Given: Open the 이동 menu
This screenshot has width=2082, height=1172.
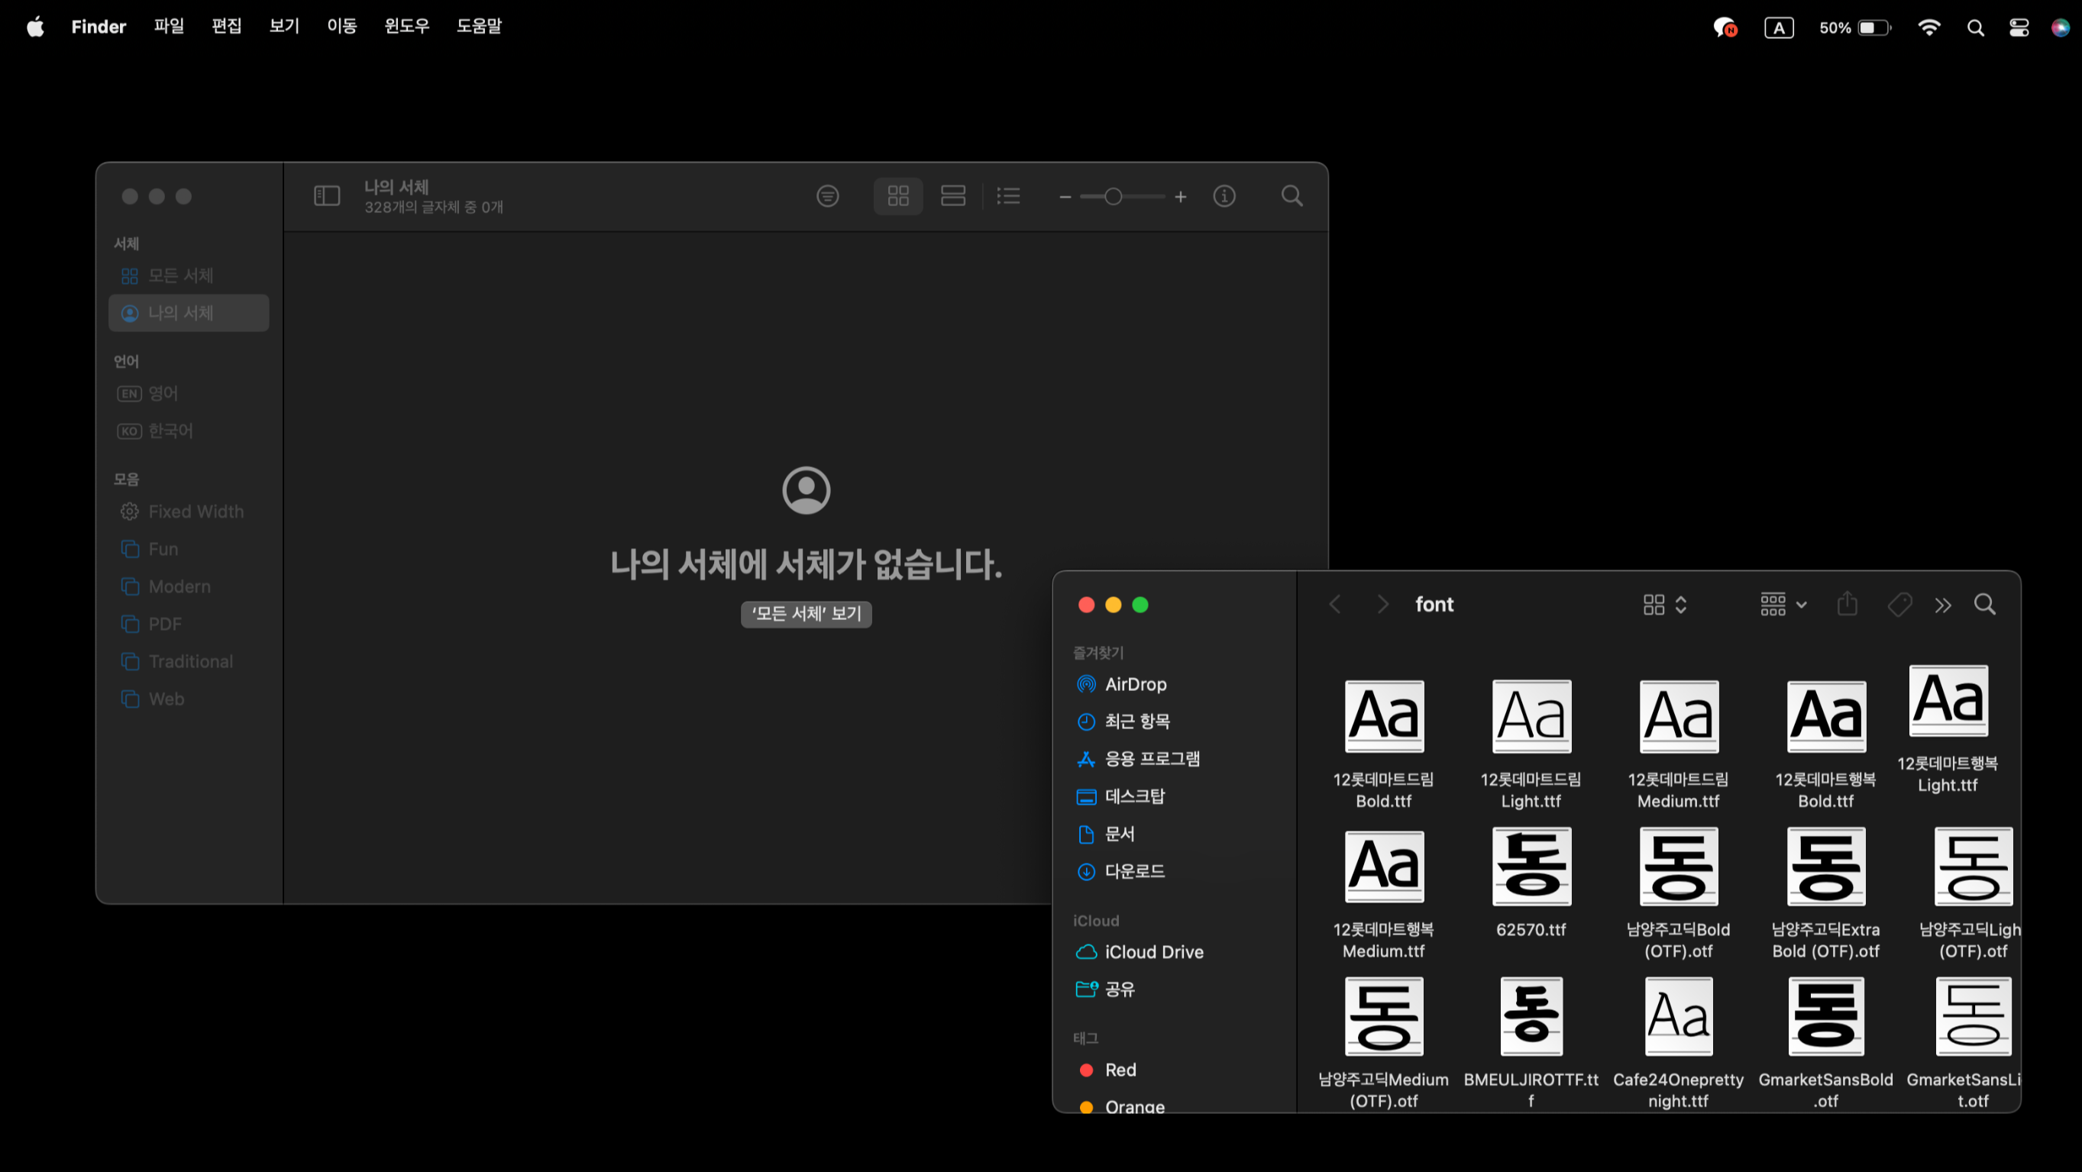Looking at the screenshot, I should [x=342, y=26].
